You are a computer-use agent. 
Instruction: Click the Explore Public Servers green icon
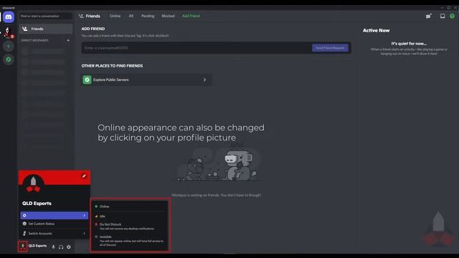(x=87, y=80)
